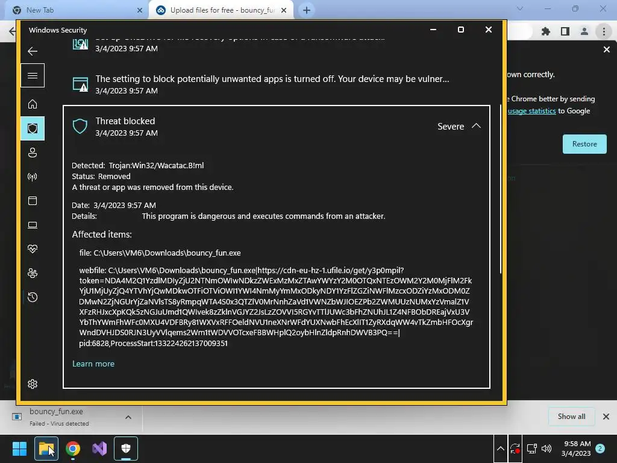Open the hamburger navigation menu
The width and height of the screenshot is (617, 463).
point(33,75)
